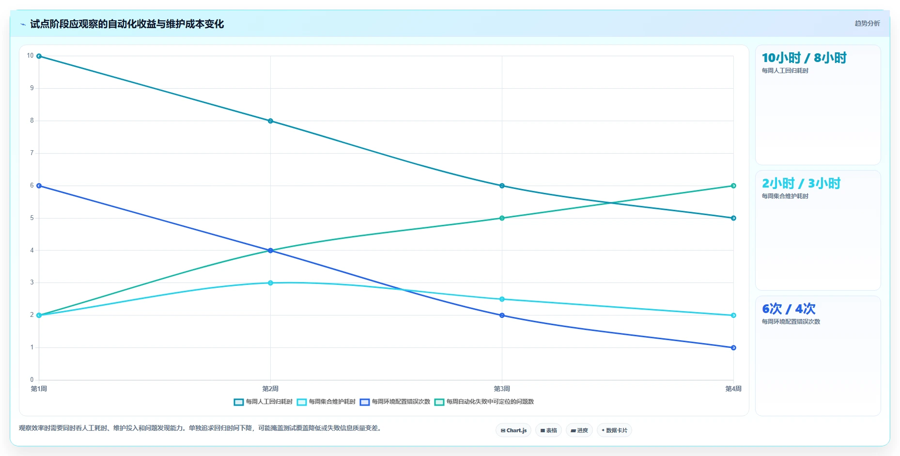
Task: Select the 第3周 maintenance time point at 2.5
Action: pos(502,299)
